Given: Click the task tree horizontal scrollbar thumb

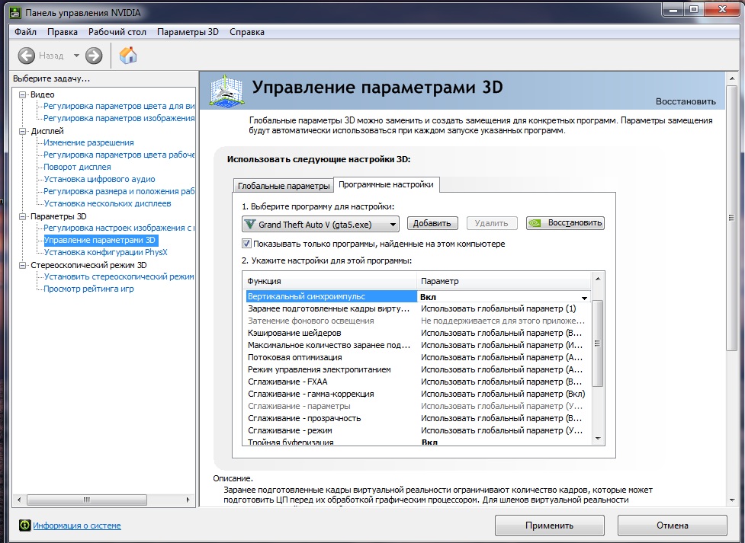Looking at the screenshot, I should tap(87, 500).
